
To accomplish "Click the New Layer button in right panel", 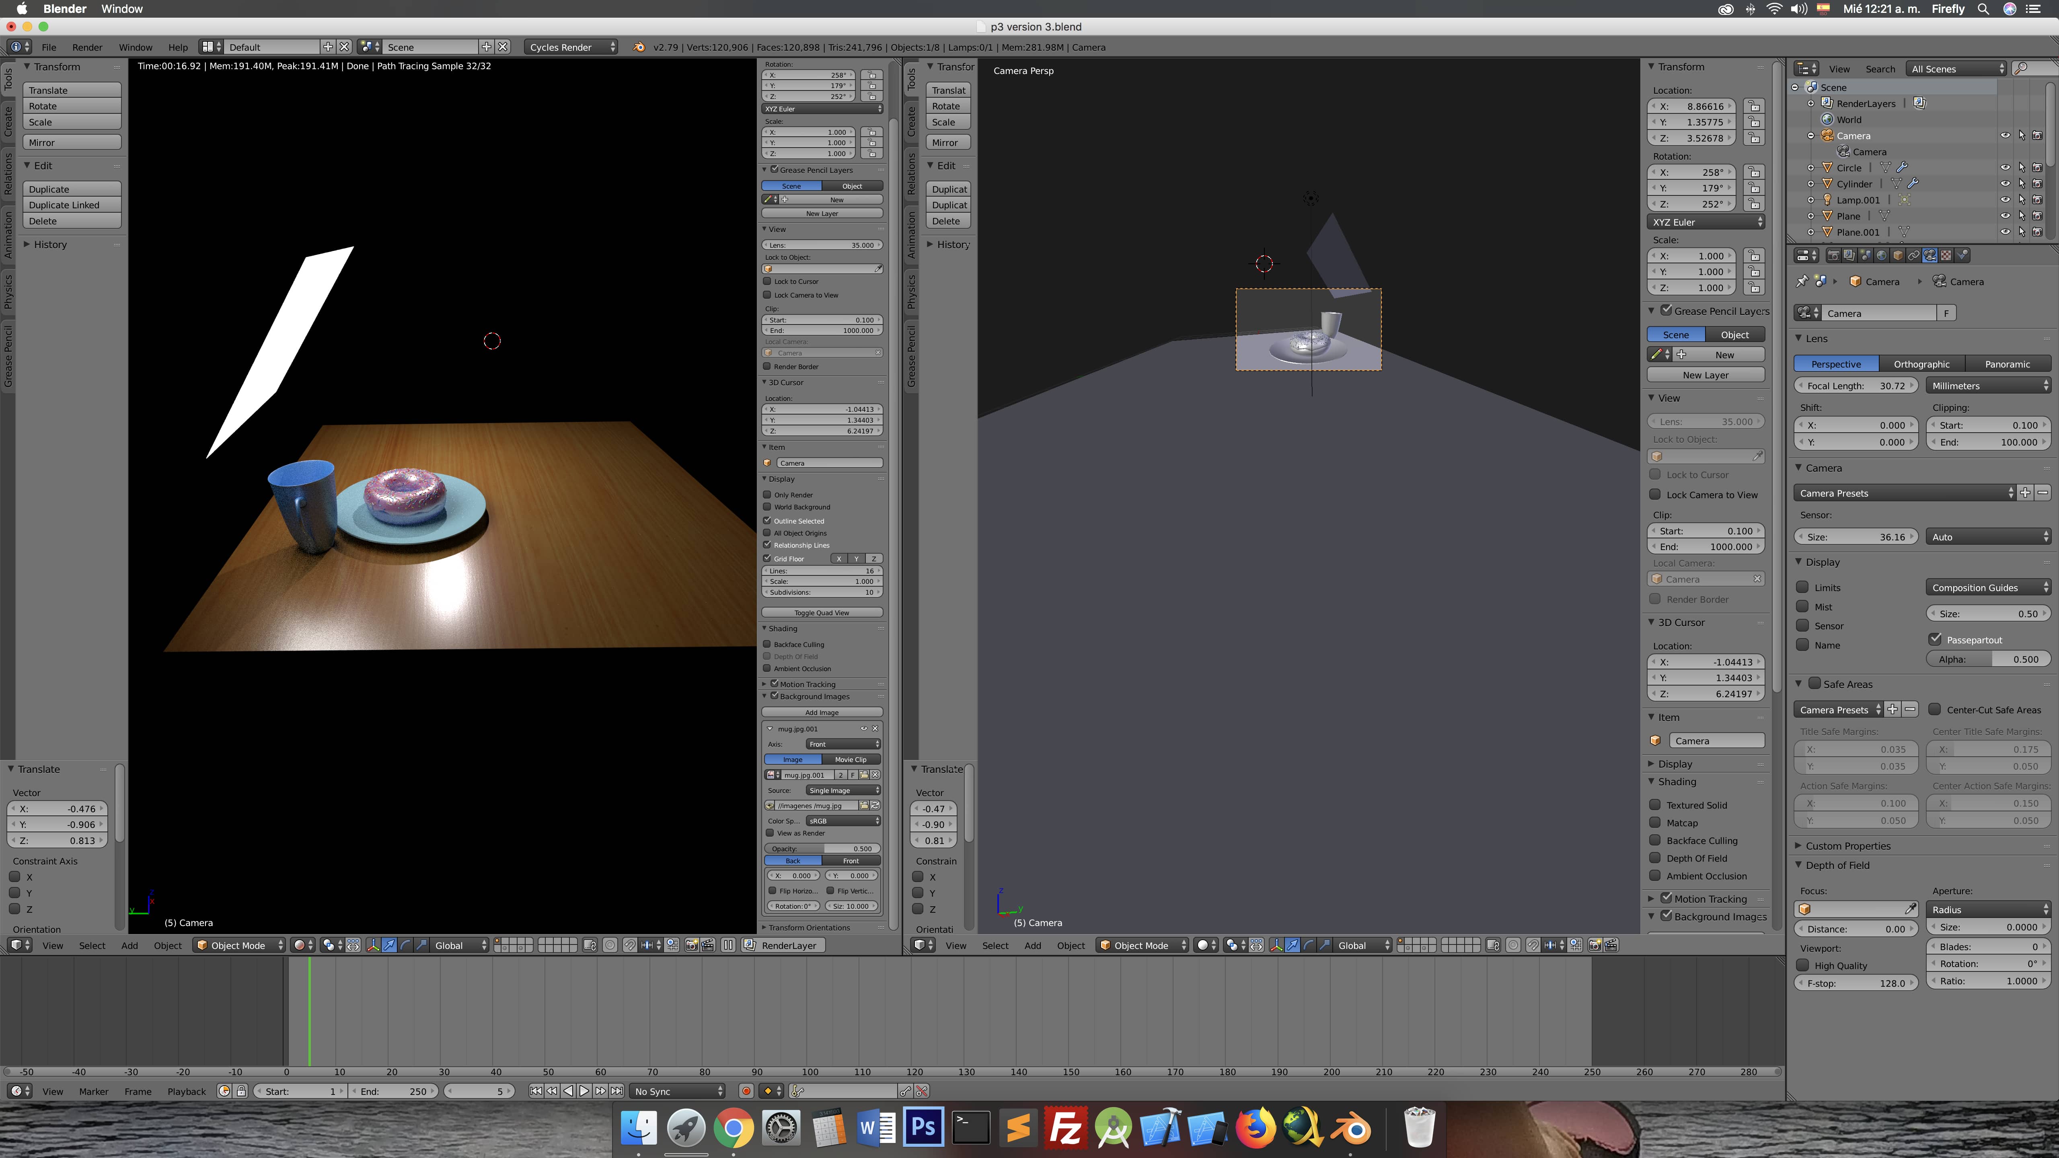I will coord(1706,375).
